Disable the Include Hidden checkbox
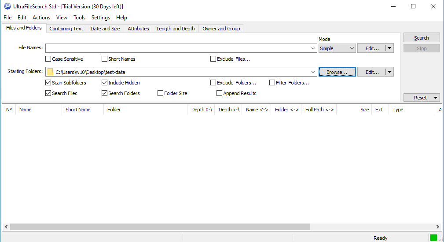 click(x=104, y=83)
